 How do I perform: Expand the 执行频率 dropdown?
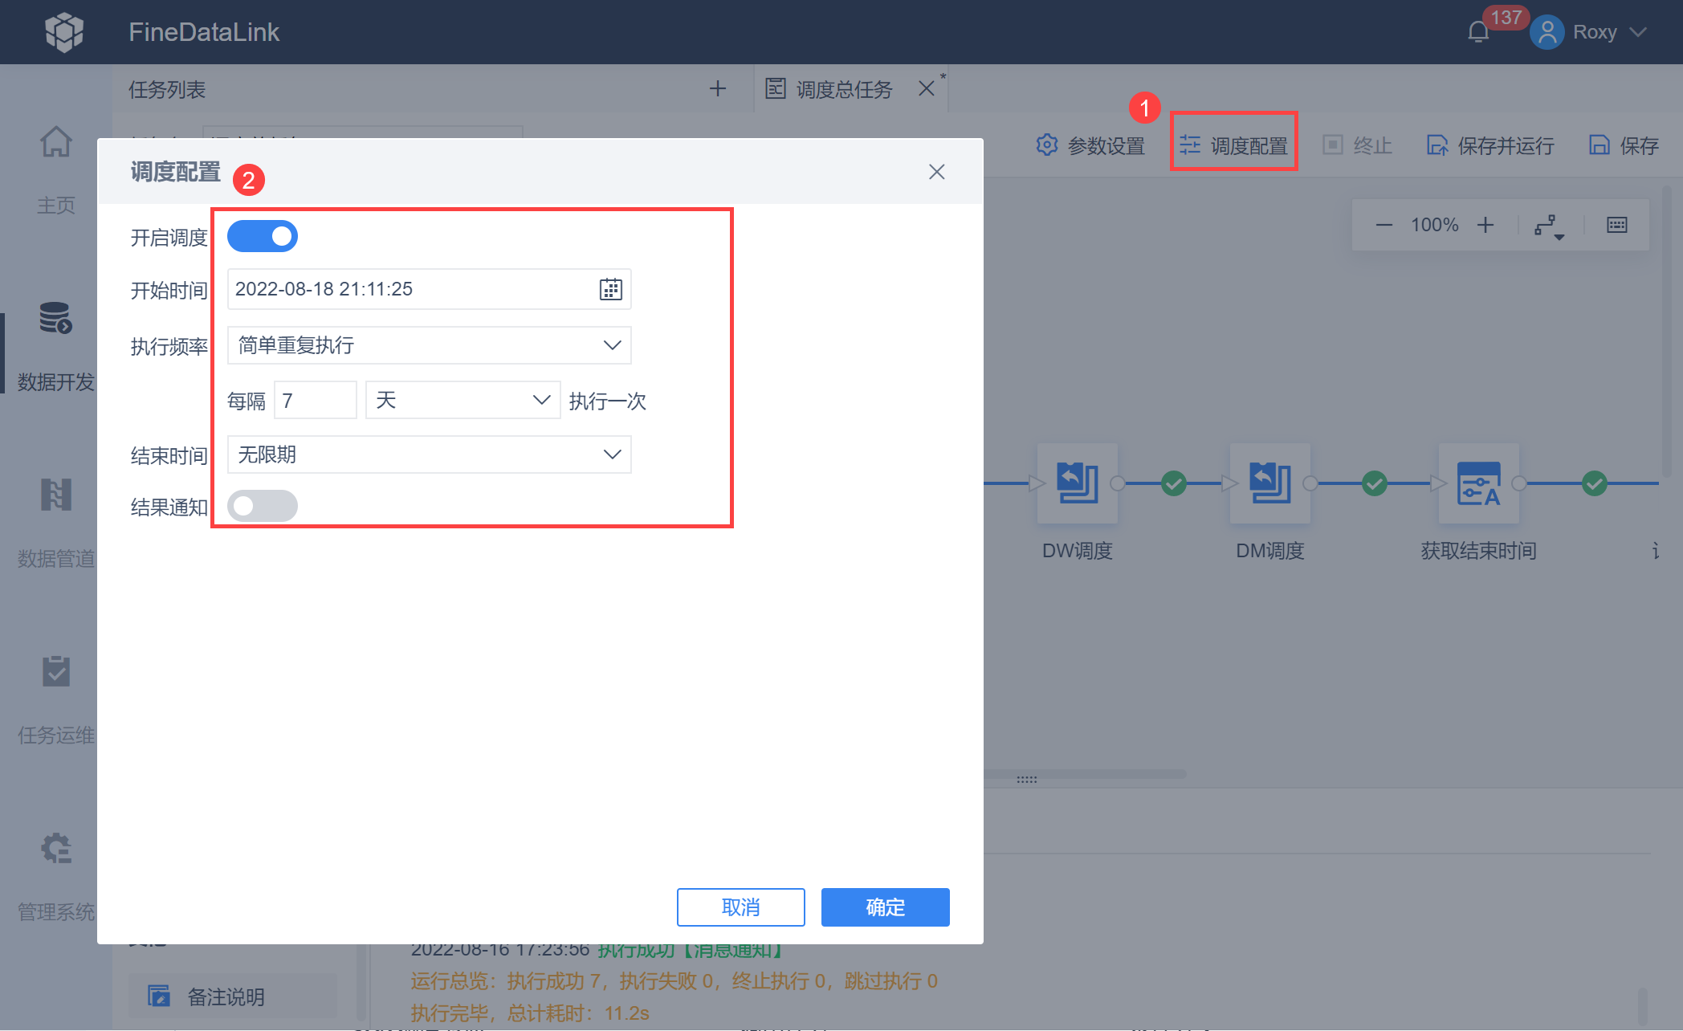[x=429, y=345]
